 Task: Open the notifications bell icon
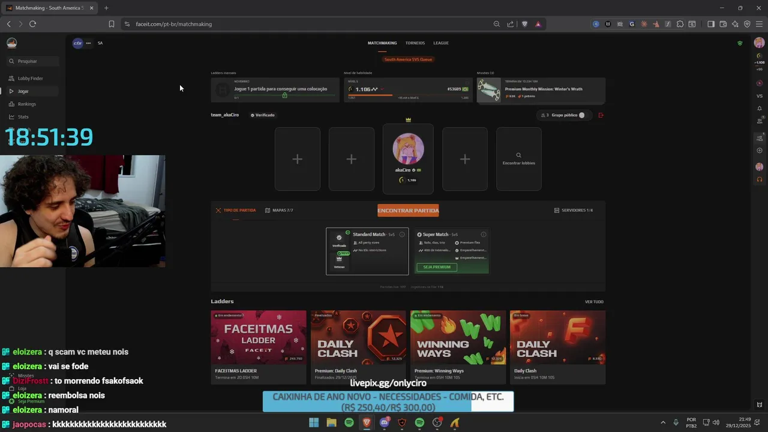pyautogui.click(x=760, y=109)
